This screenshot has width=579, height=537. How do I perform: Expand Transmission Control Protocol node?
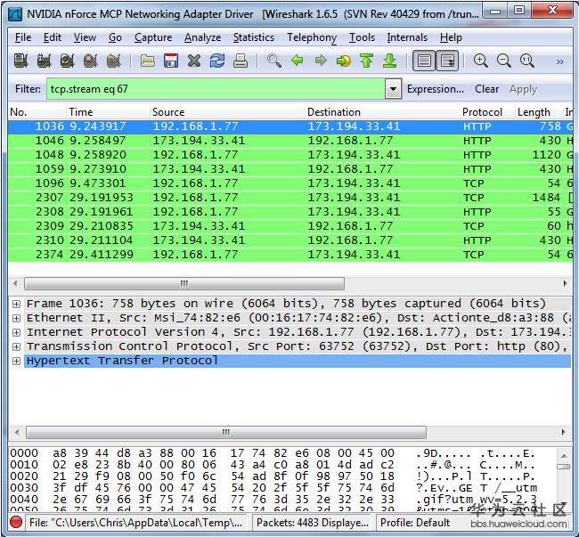16,346
